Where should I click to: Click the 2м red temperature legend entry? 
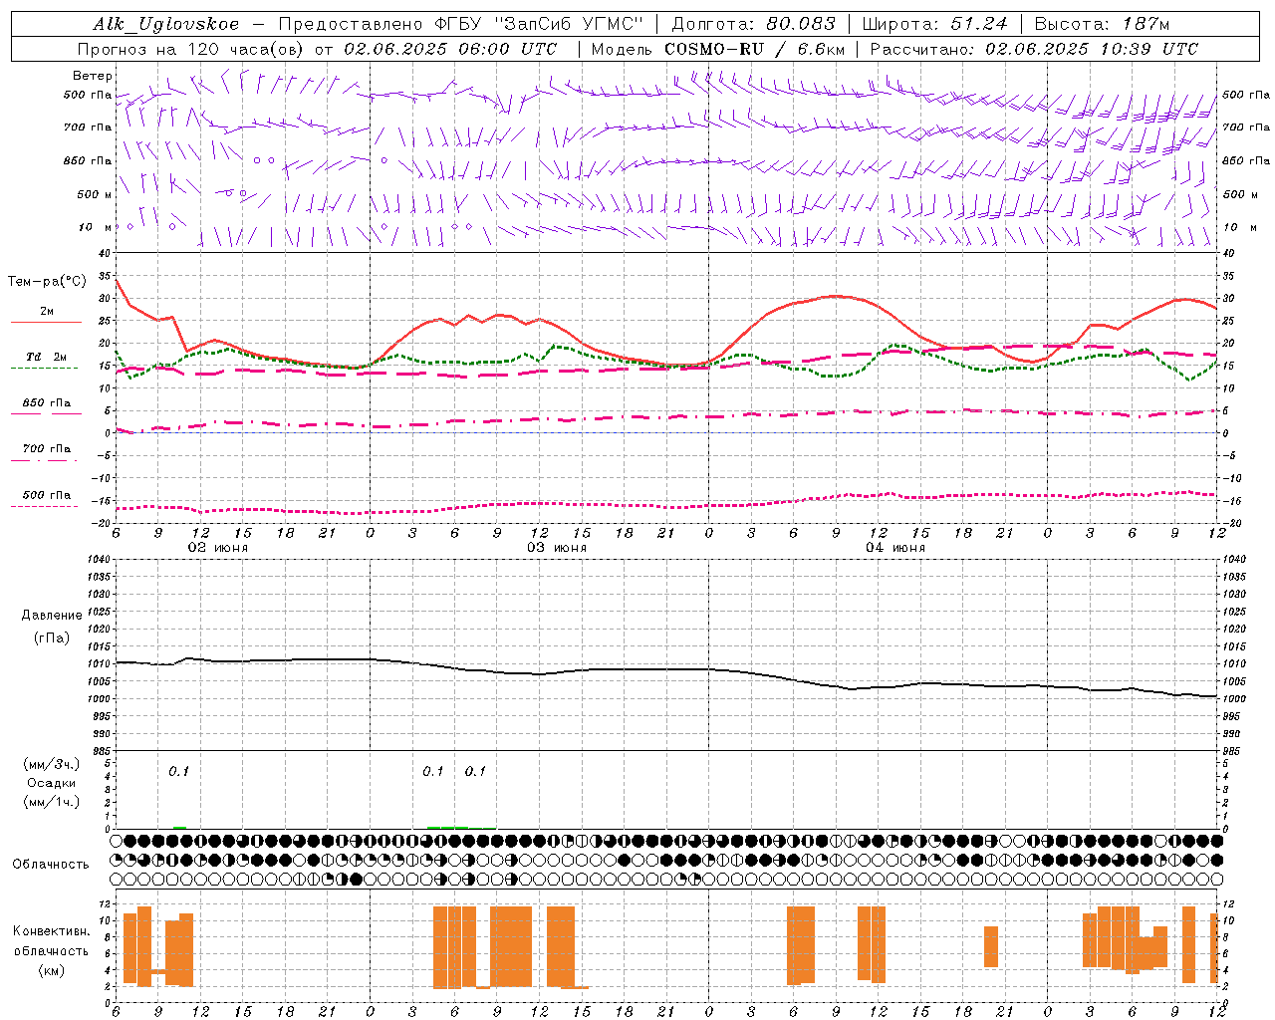[x=47, y=312]
